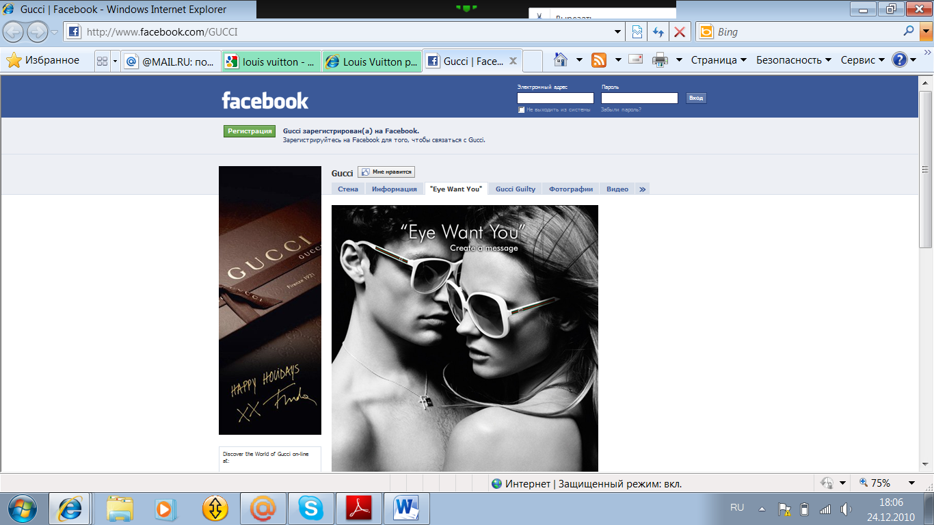Switch to the louis vuitton search tab

[x=271, y=61]
